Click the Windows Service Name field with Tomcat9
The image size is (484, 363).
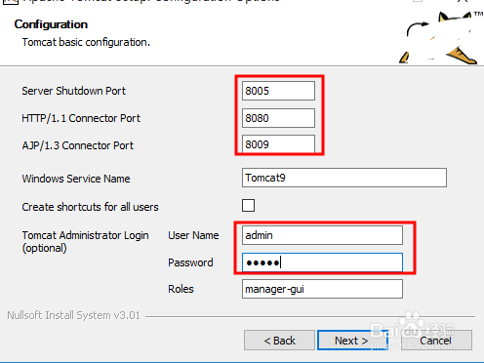click(344, 178)
